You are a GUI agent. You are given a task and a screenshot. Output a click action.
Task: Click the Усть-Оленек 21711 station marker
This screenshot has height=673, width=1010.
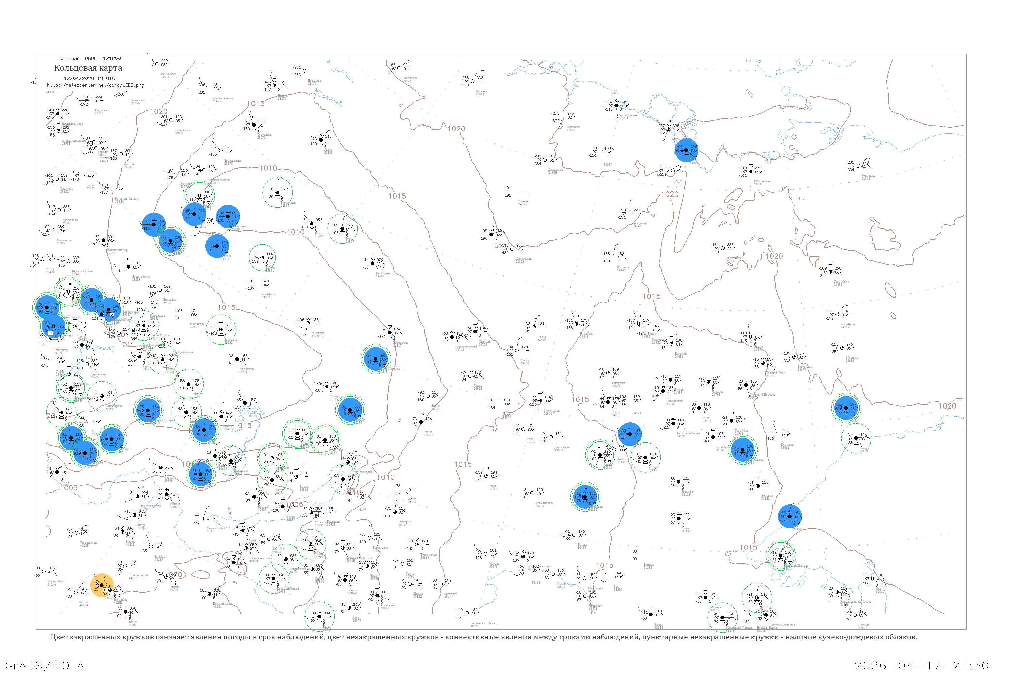pos(616,106)
